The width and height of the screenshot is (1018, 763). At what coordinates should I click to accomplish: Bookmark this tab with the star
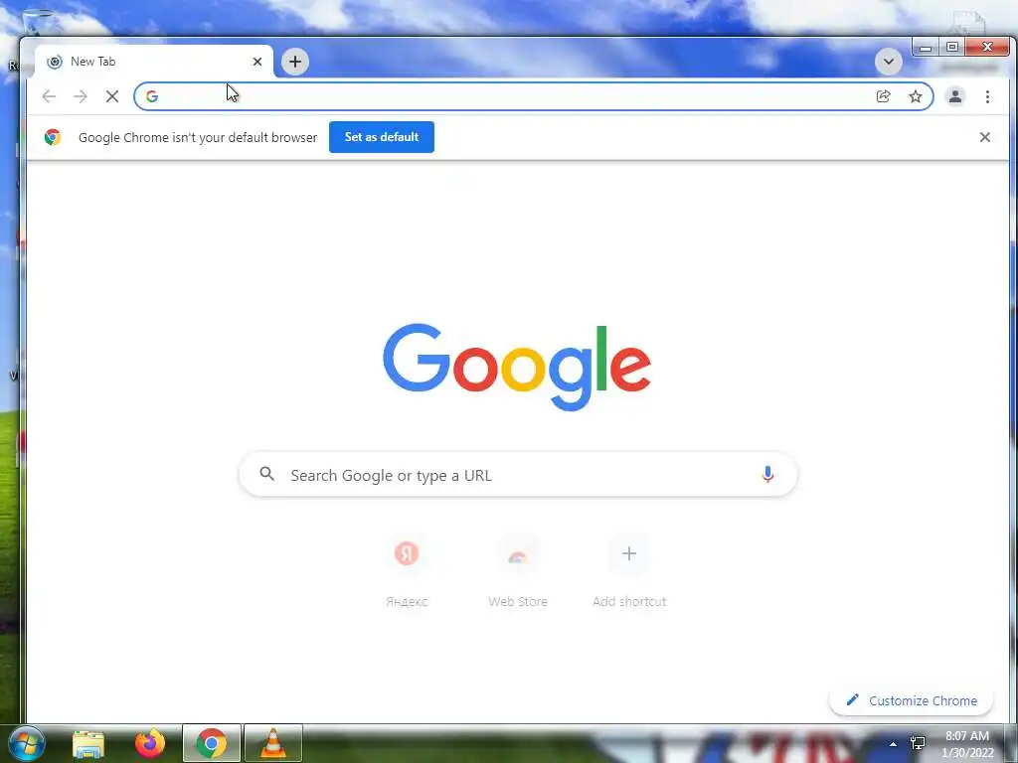click(x=916, y=96)
